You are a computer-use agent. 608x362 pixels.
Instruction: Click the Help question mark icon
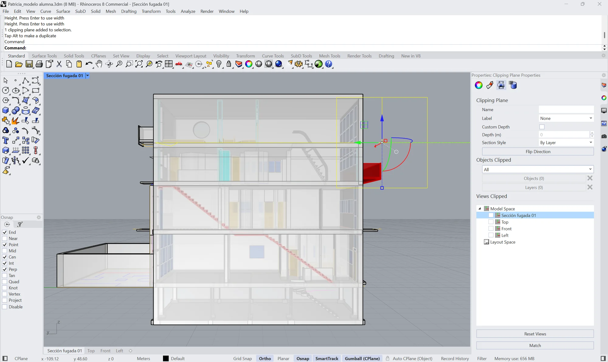[x=329, y=64]
